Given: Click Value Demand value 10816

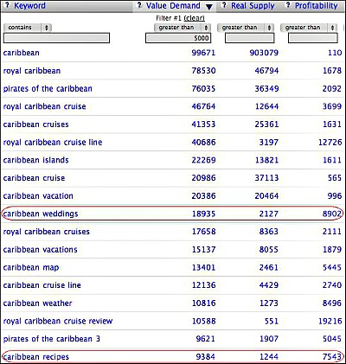Looking at the screenshot, I should (203, 303).
